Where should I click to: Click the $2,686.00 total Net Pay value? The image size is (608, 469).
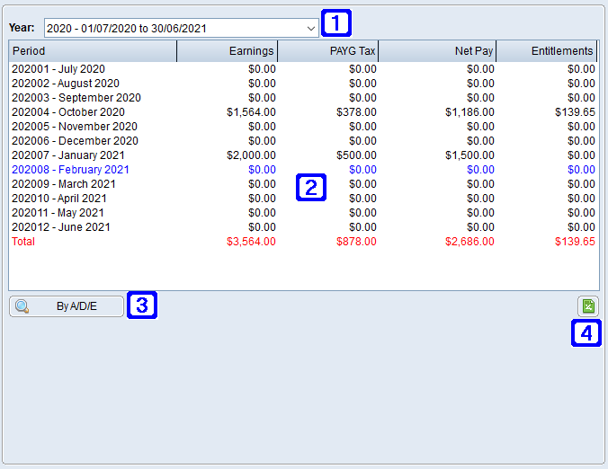pos(469,242)
